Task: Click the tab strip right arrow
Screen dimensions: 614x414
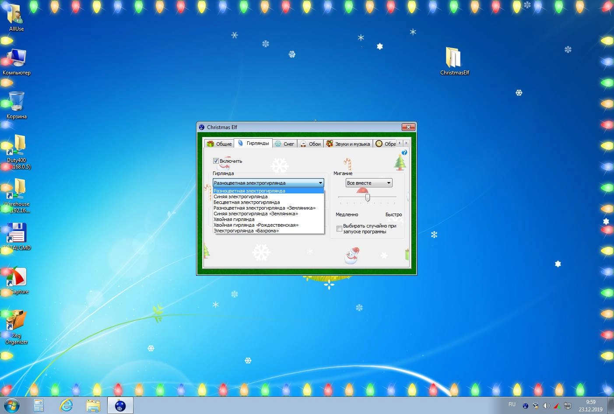Action: [407, 143]
